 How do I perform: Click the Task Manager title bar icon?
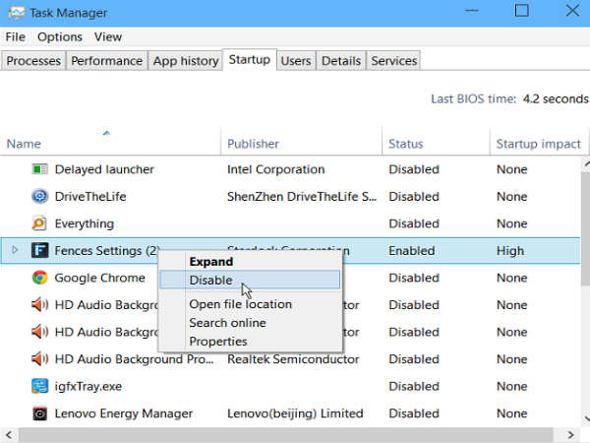[x=16, y=13]
